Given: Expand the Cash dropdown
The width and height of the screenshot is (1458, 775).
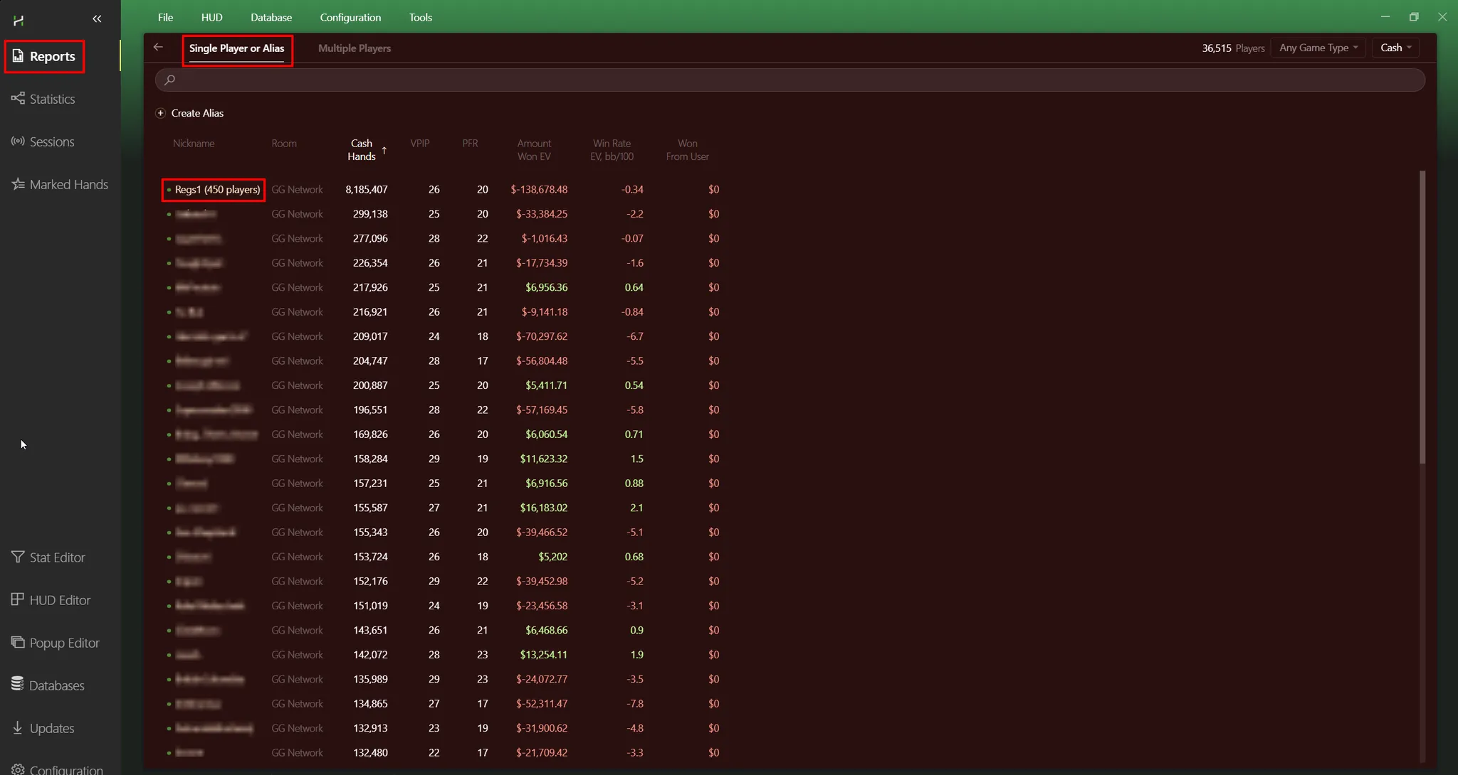Looking at the screenshot, I should coord(1395,48).
